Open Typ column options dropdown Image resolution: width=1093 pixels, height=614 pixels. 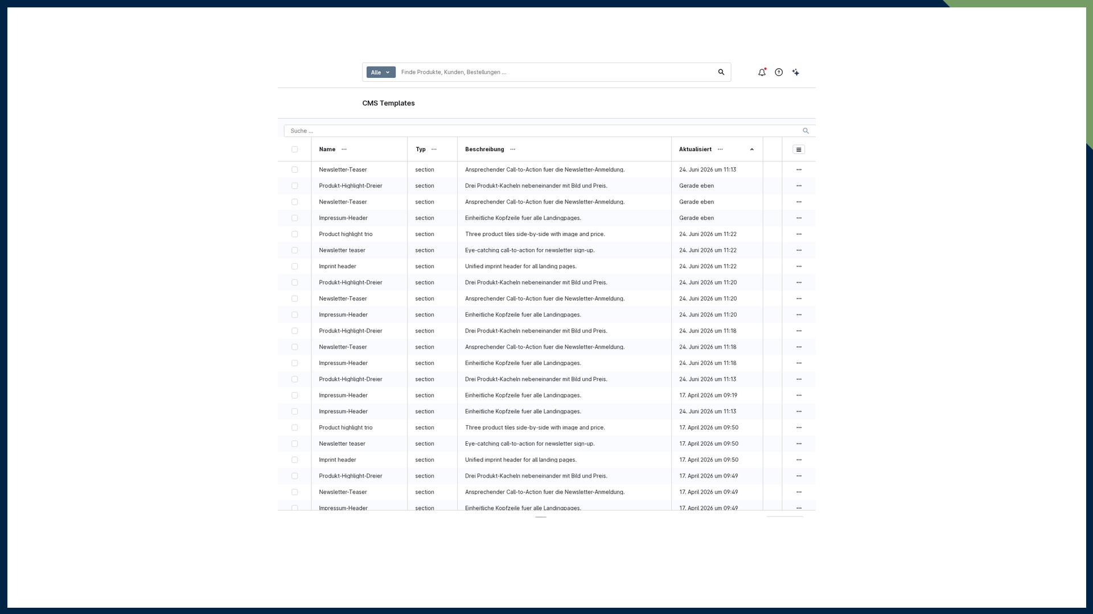coord(434,150)
